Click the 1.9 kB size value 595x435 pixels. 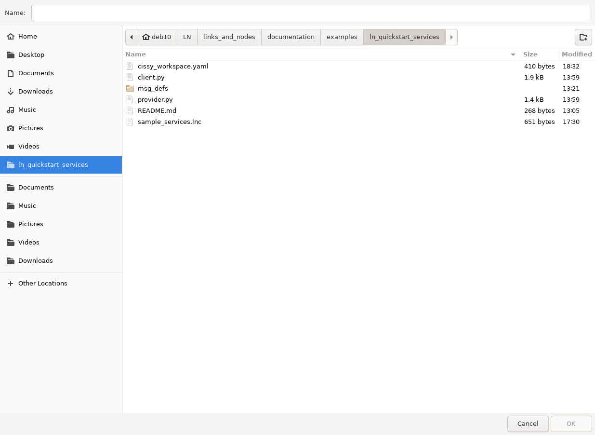pyautogui.click(x=534, y=77)
